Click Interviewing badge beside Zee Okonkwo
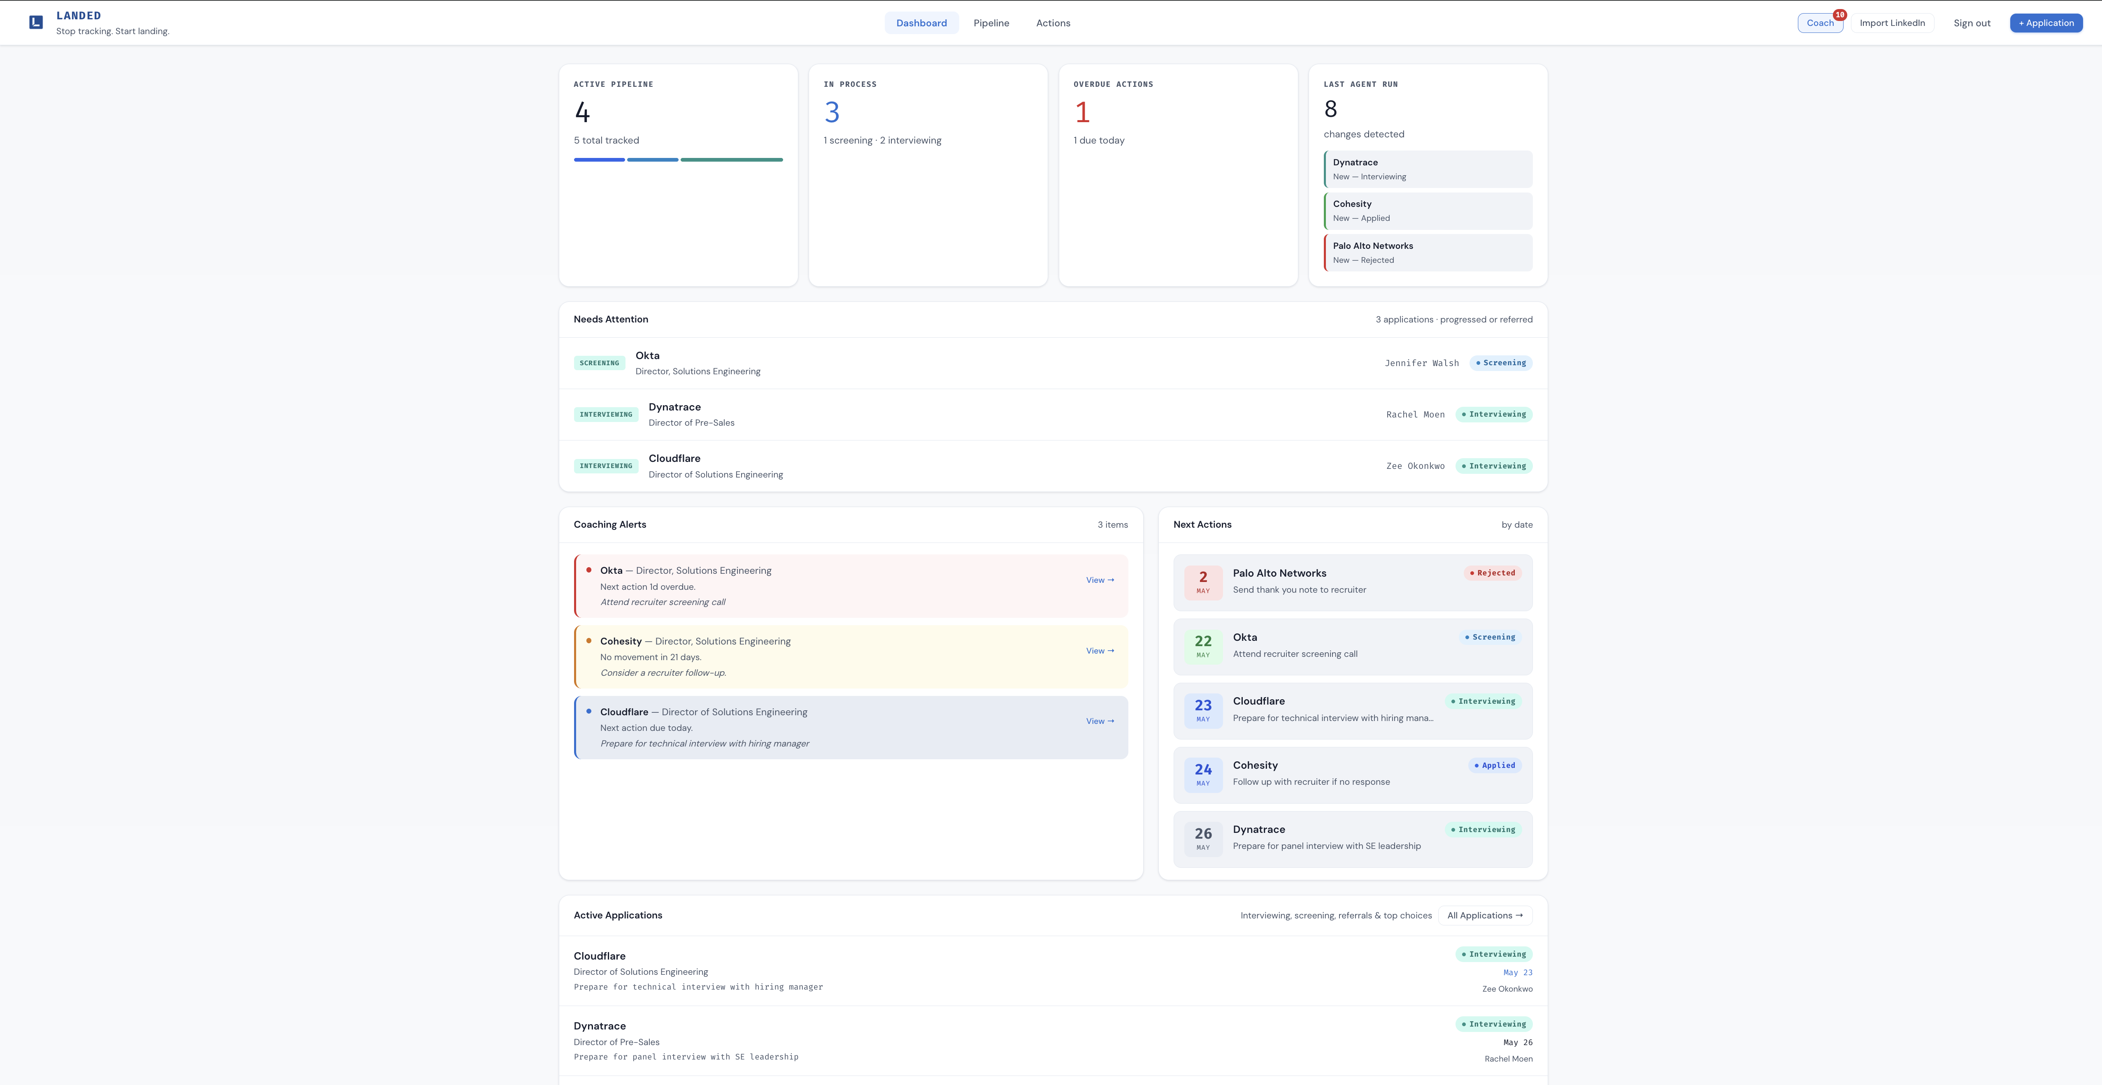Viewport: 2102px width, 1085px height. point(1493,466)
